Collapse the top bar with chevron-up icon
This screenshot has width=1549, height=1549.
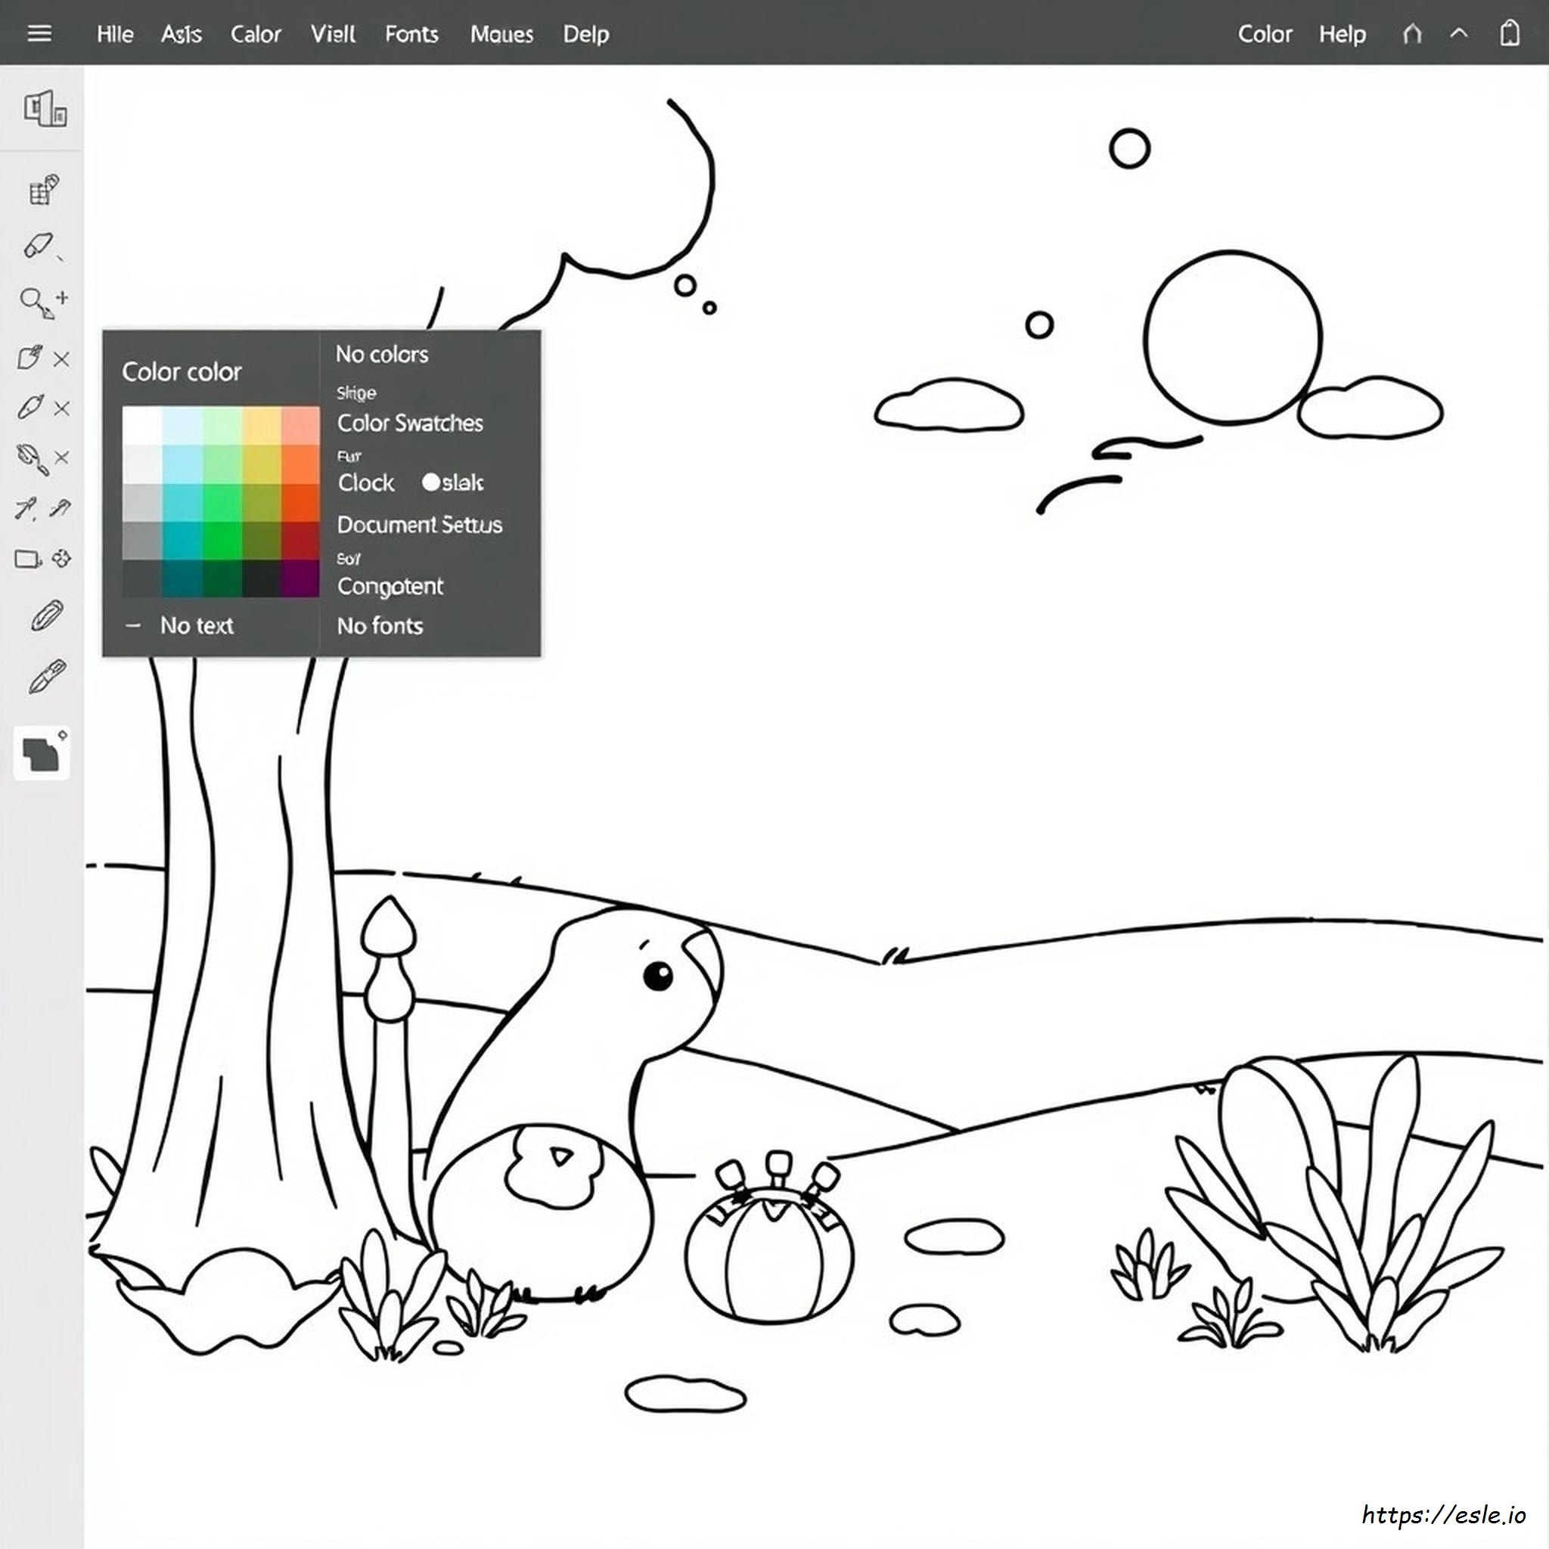point(1459,34)
